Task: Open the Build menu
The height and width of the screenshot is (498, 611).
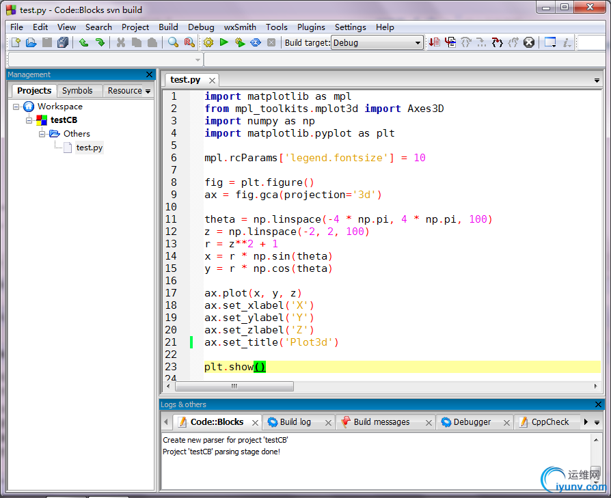Action: (x=168, y=27)
